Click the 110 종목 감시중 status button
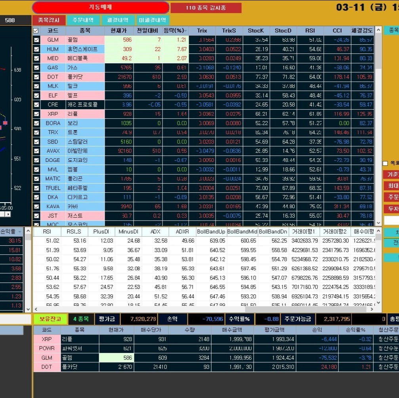Image resolution: width=399 pixels, height=398 pixels. [206, 8]
